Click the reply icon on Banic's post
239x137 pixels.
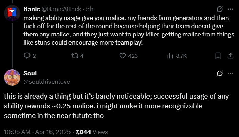click(x=28, y=55)
